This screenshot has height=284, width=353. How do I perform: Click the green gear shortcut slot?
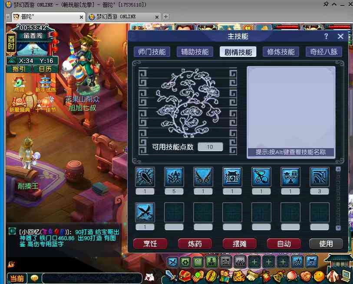(185, 262)
